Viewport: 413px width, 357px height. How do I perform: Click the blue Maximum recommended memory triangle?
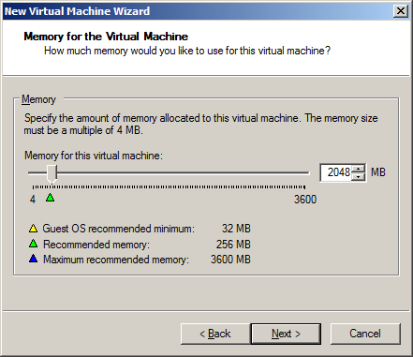point(33,259)
